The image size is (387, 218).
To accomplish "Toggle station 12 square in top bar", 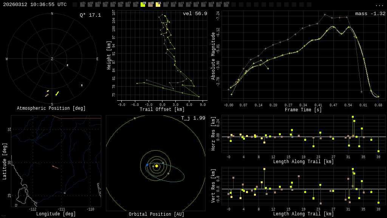I will coord(165,5).
